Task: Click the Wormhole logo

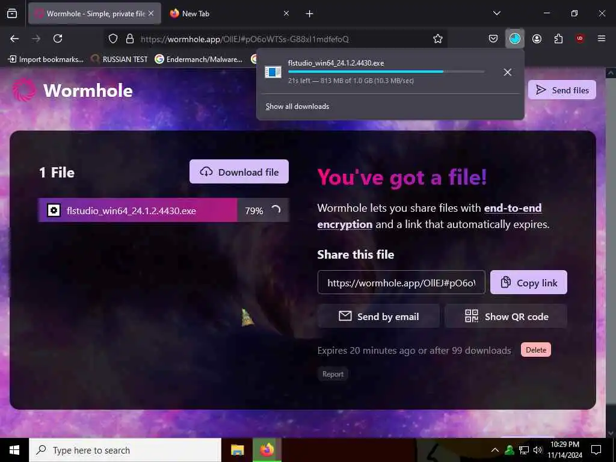Action: 73,90
